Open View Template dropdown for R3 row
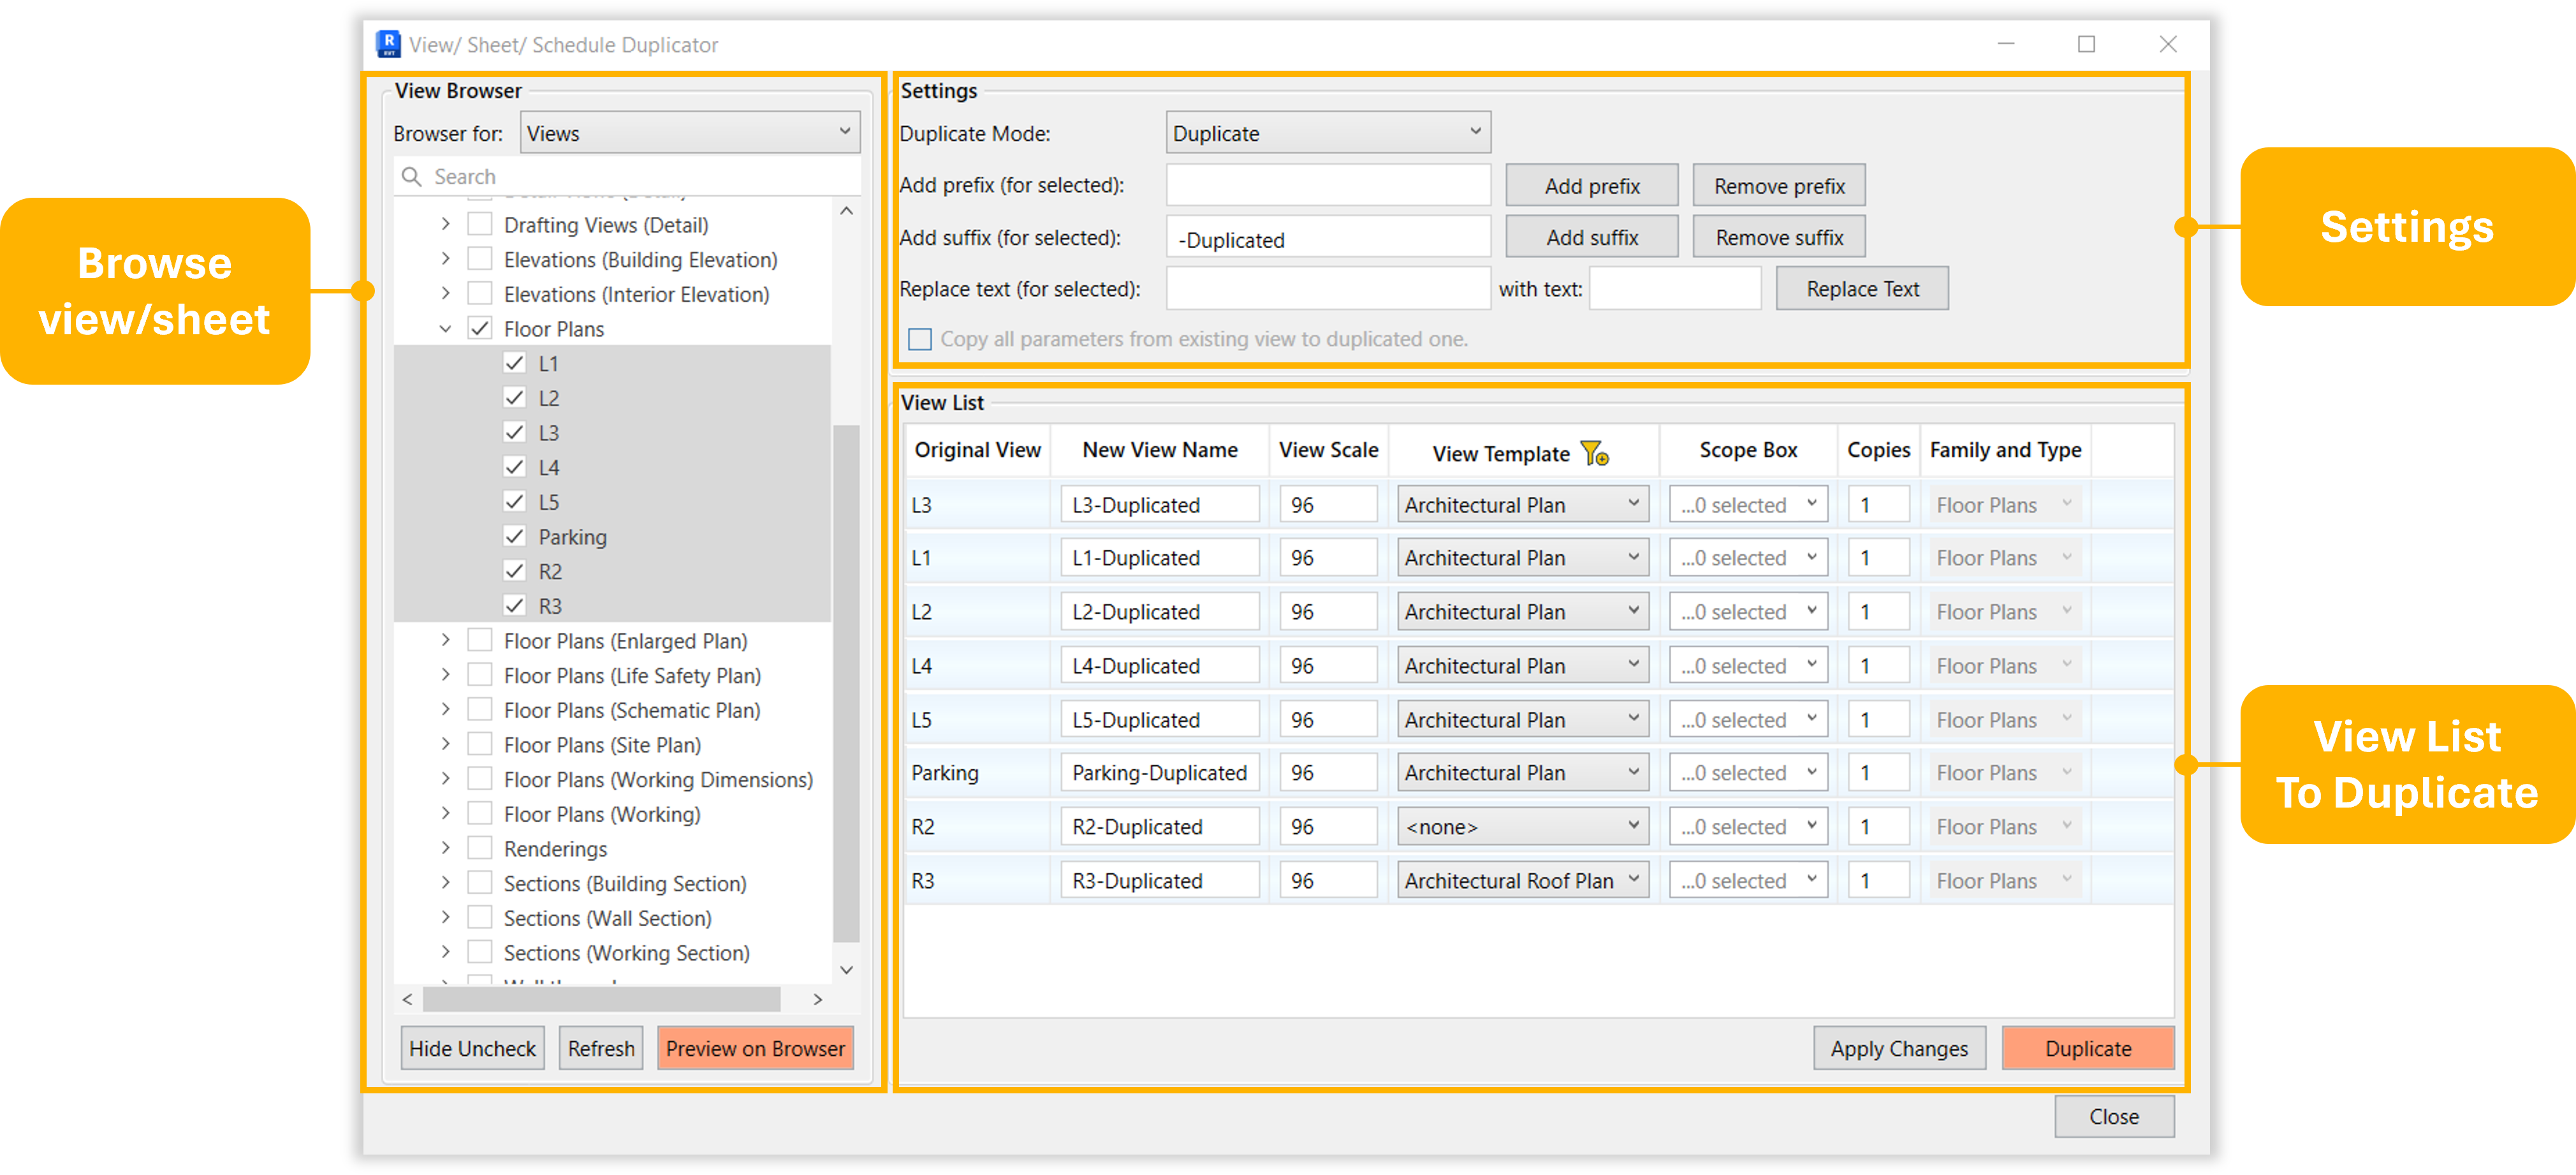2576x1175 pixels. point(1522,880)
